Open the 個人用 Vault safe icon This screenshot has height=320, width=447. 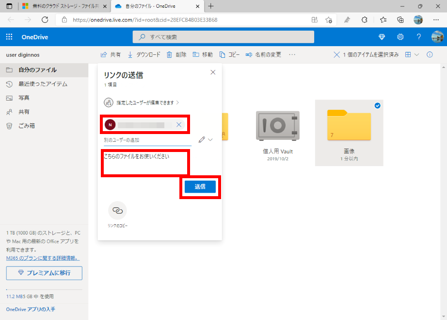[x=278, y=126]
